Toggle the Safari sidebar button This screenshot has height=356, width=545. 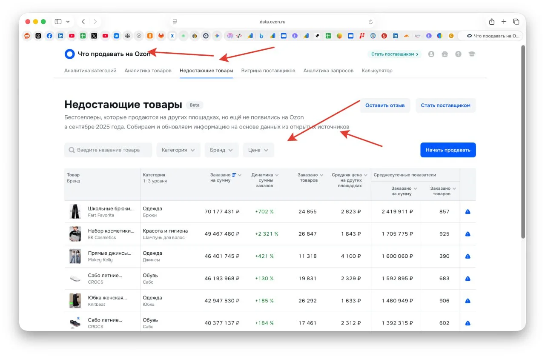58,22
